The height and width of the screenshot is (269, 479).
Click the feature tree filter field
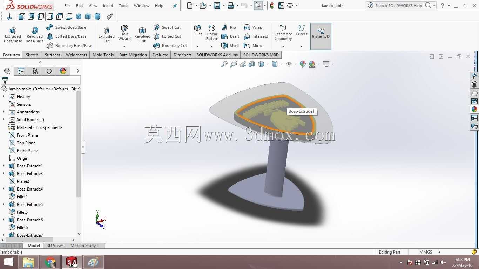point(40,81)
